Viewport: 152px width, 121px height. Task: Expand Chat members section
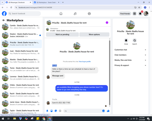130,55
